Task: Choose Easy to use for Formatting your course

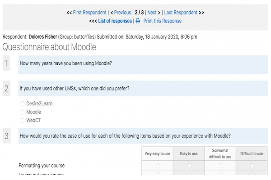Action: [x=189, y=166]
